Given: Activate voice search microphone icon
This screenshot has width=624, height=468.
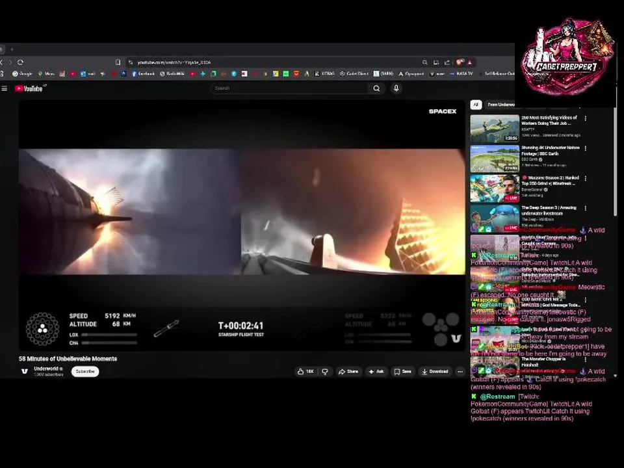Looking at the screenshot, I should pos(396,88).
